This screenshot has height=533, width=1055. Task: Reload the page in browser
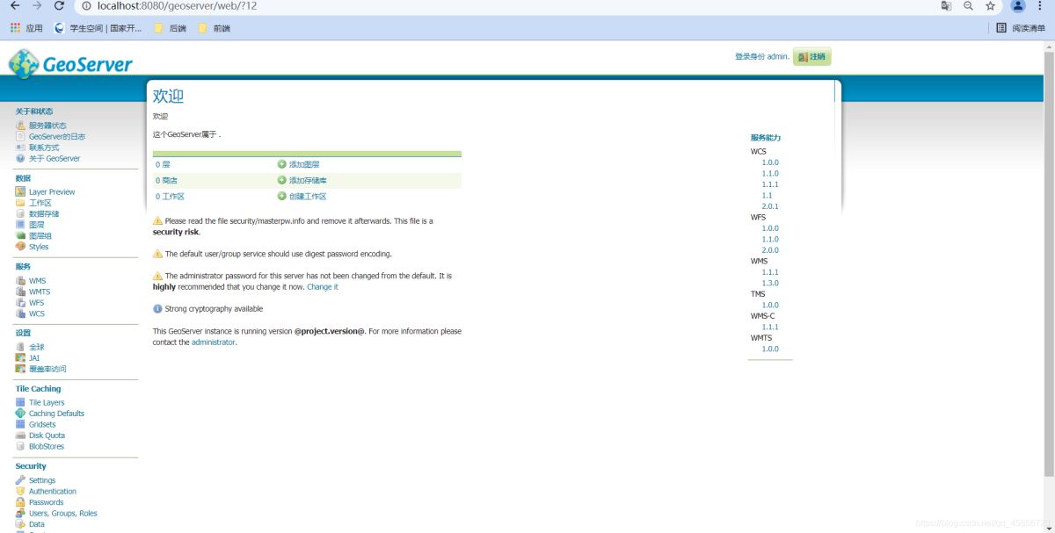click(59, 5)
